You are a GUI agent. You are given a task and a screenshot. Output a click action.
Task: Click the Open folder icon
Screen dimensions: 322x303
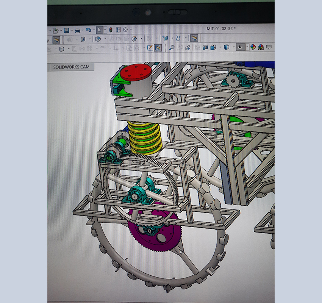click(x=56, y=31)
